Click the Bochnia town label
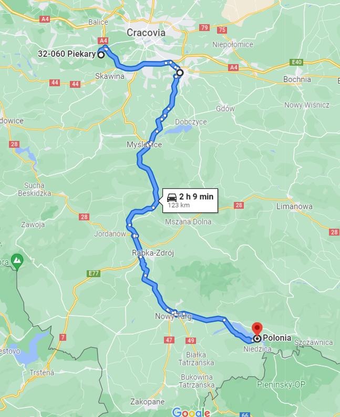 coord(297,79)
